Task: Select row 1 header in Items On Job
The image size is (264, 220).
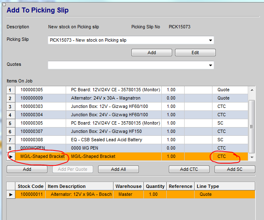Action: point(11,90)
